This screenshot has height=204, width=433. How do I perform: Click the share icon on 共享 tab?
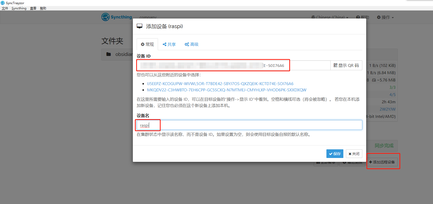[x=165, y=44]
